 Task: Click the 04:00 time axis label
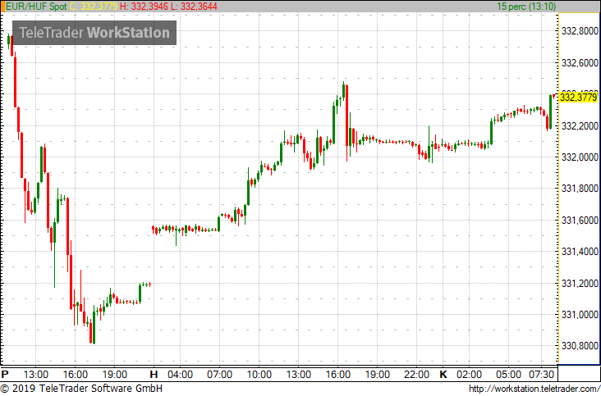180,374
